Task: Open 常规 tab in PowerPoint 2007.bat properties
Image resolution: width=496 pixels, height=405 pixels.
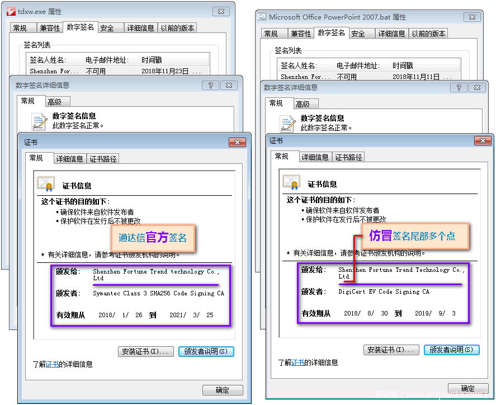Action: click(x=274, y=33)
